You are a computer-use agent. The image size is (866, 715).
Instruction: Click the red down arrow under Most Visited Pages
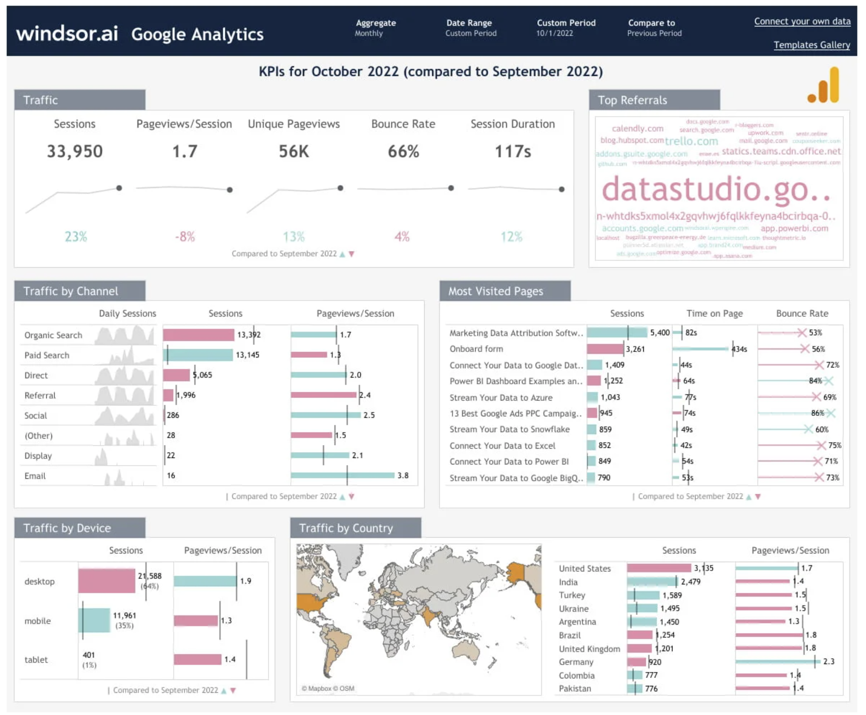758,497
